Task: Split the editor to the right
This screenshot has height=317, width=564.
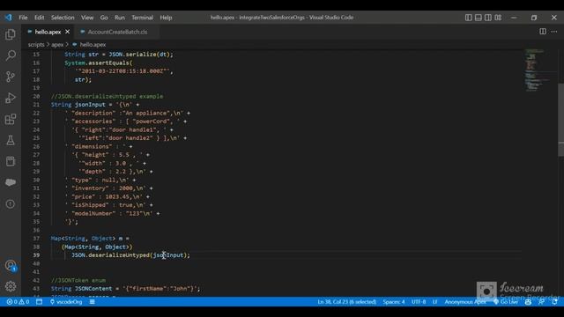Action: click(x=543, y=32)
